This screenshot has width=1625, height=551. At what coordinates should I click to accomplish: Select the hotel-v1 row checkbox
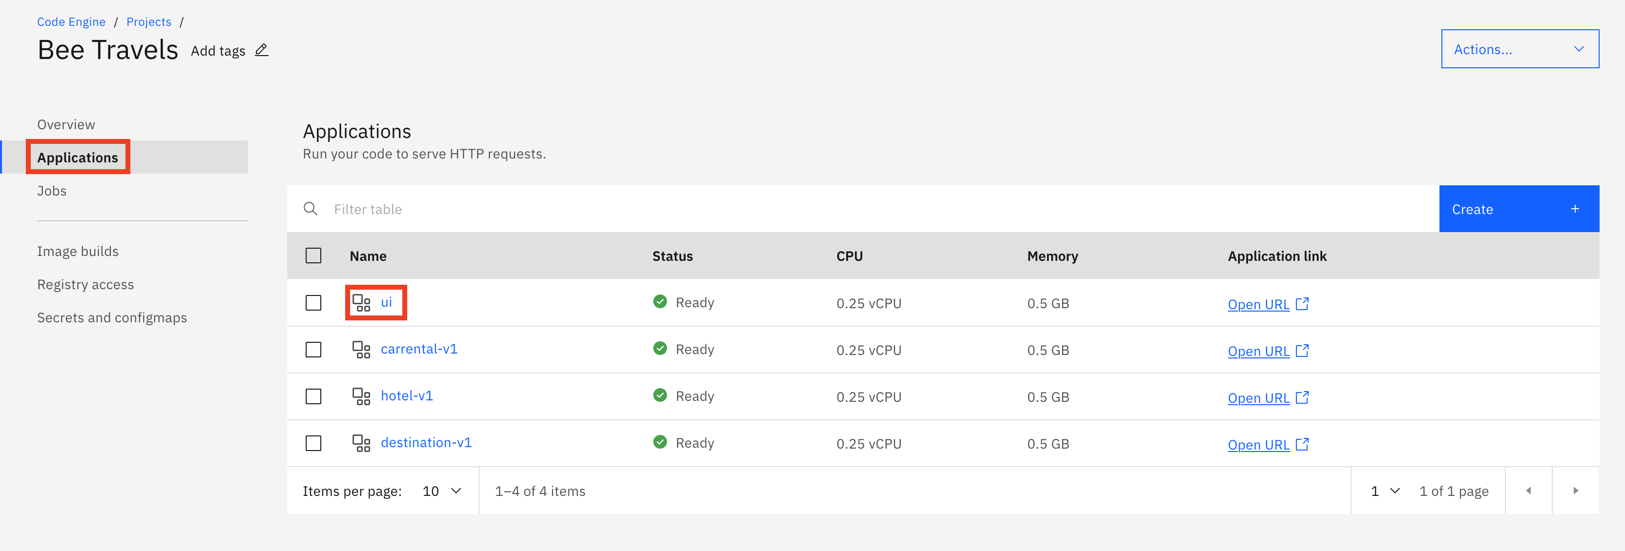(313, 396)
